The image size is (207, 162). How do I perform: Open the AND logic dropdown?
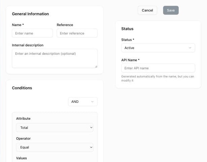pyautogui.click(x=83, y=102)
